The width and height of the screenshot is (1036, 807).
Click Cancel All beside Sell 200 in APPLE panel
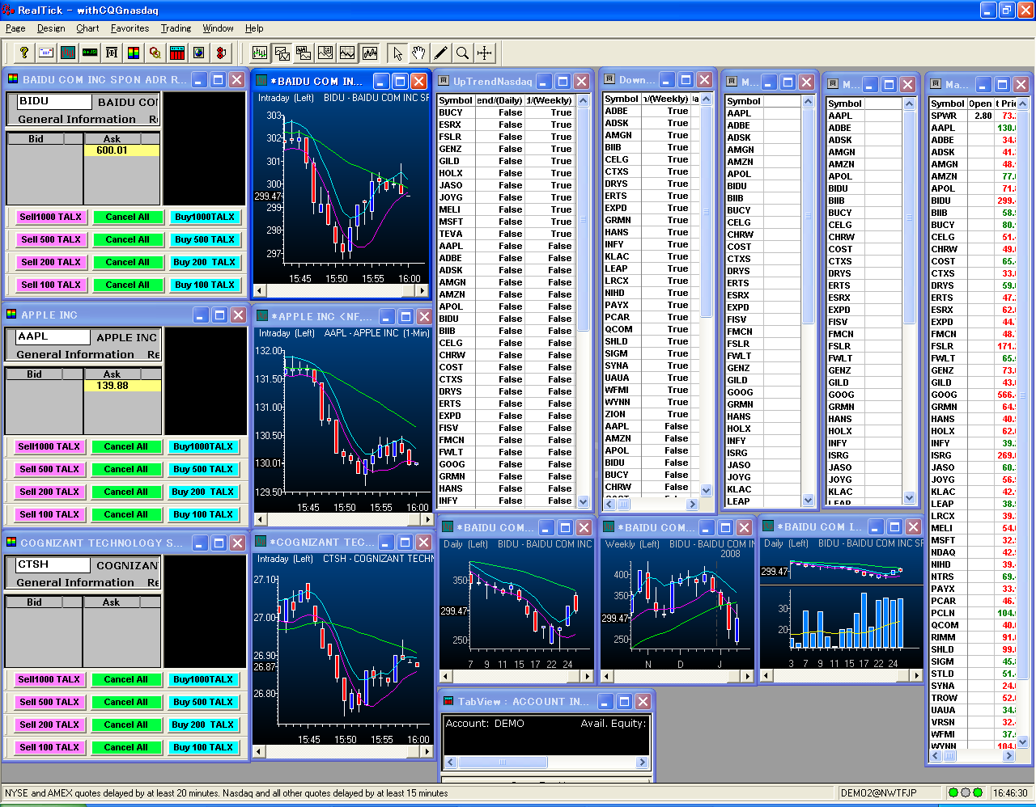(125, 492)
